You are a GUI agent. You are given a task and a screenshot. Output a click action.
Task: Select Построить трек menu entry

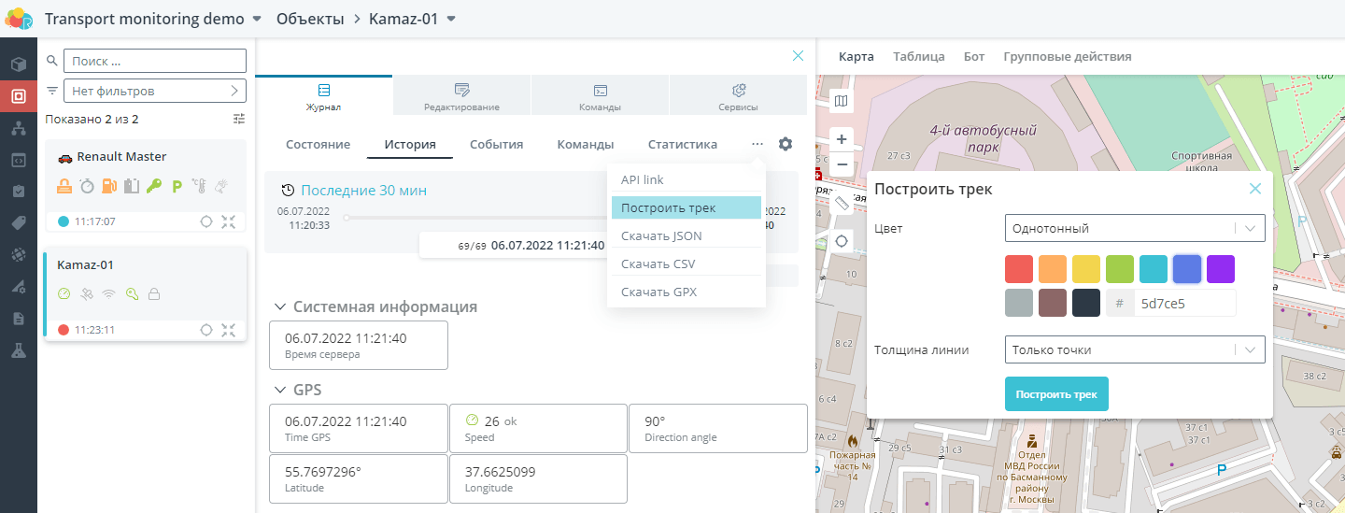coord(687,207)
